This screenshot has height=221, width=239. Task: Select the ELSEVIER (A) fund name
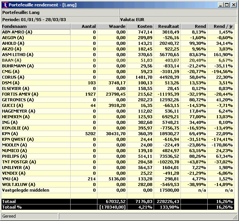(x=16, y=88)
